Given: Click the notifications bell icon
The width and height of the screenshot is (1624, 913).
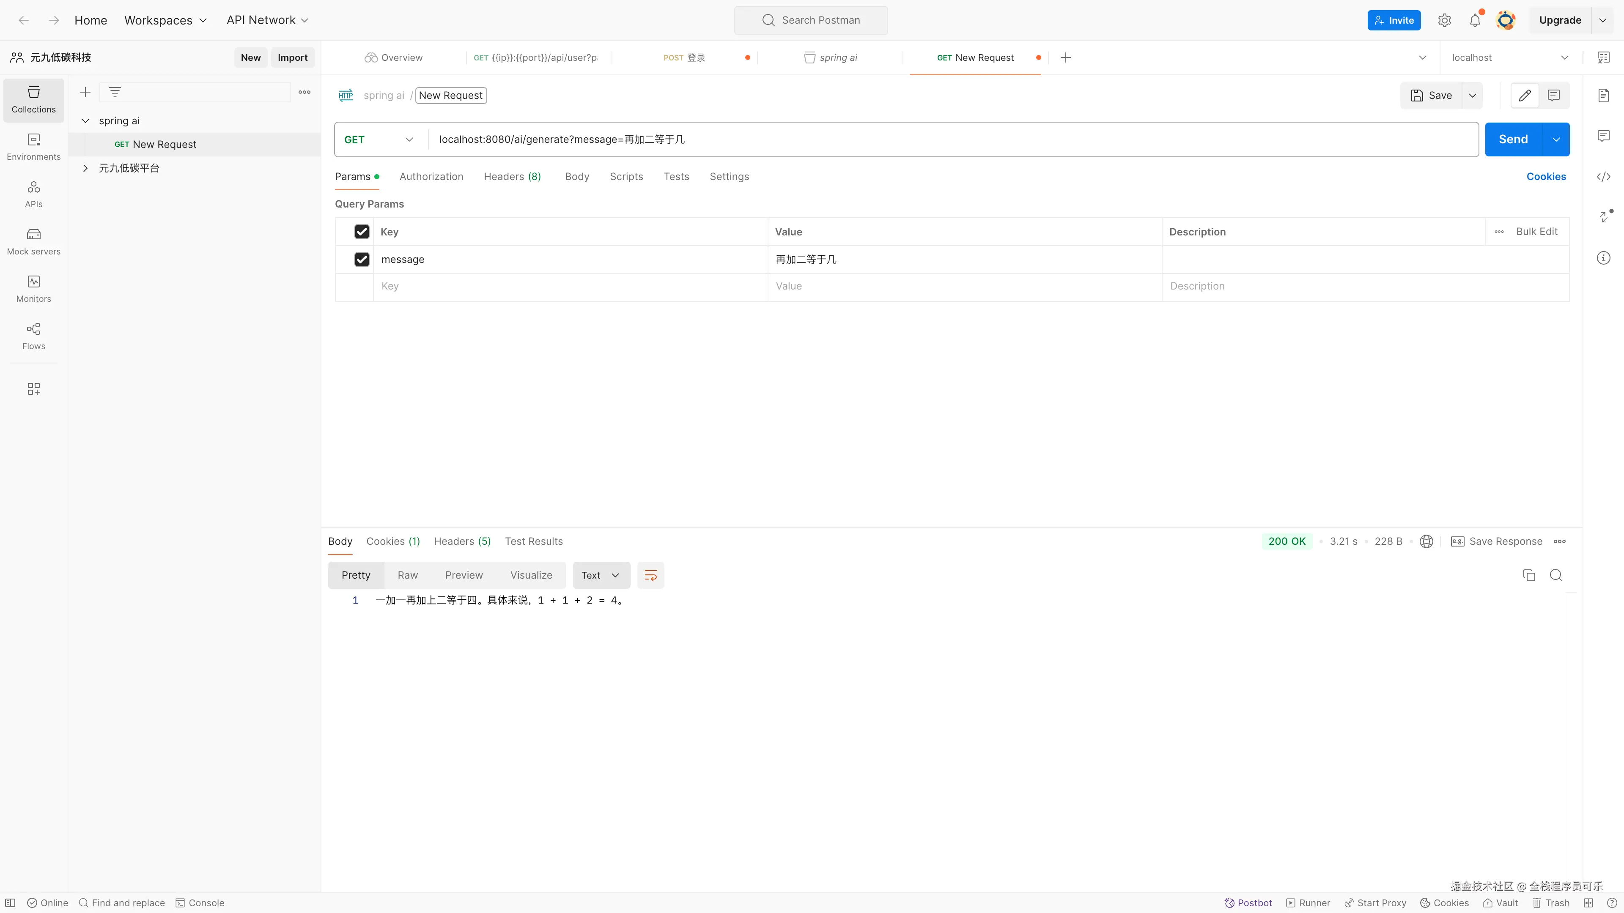Looking at the screenshot, I should tap(1475, 20).
